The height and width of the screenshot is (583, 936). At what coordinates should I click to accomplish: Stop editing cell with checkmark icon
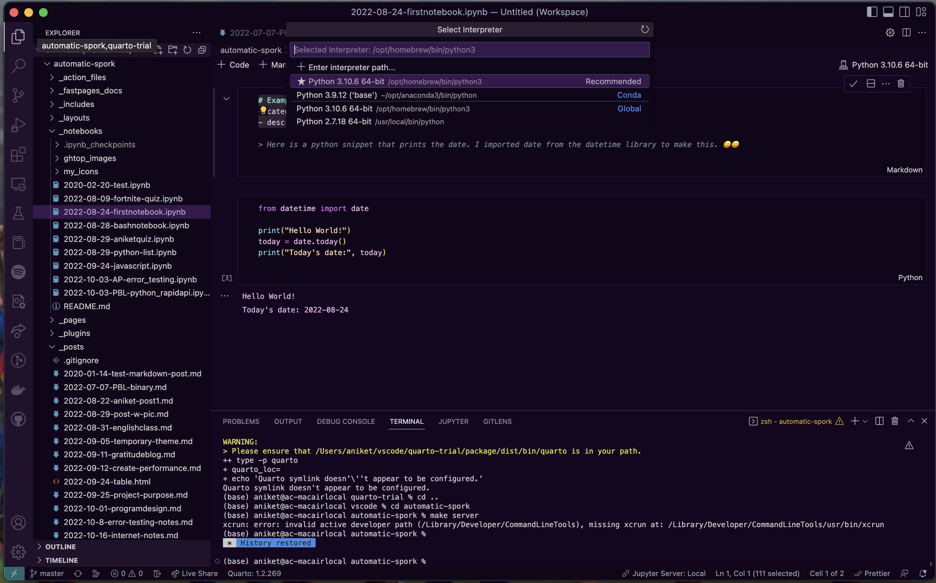tap(853, 84)
